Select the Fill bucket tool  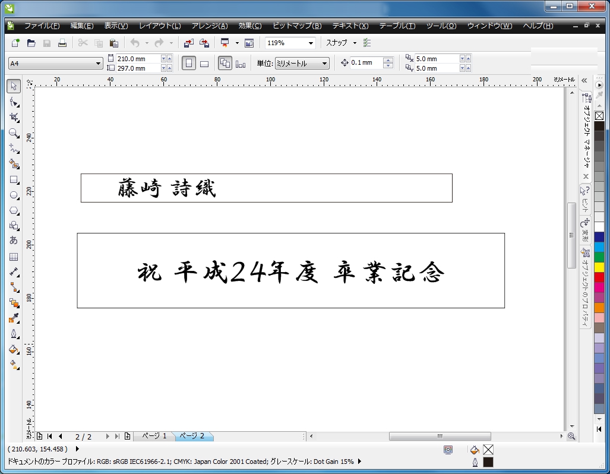[x=14, y=349]
